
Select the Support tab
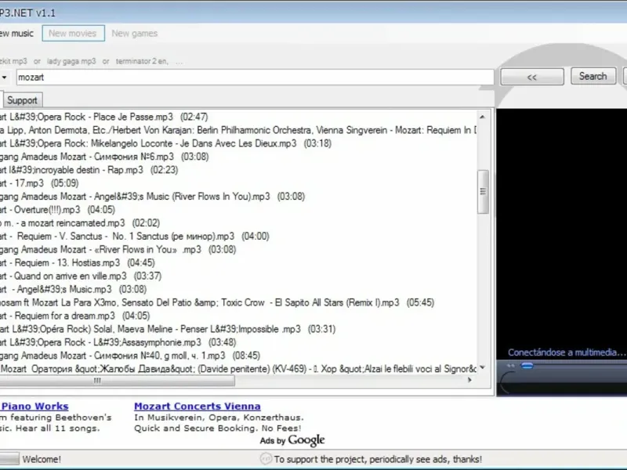pos(22,100)
